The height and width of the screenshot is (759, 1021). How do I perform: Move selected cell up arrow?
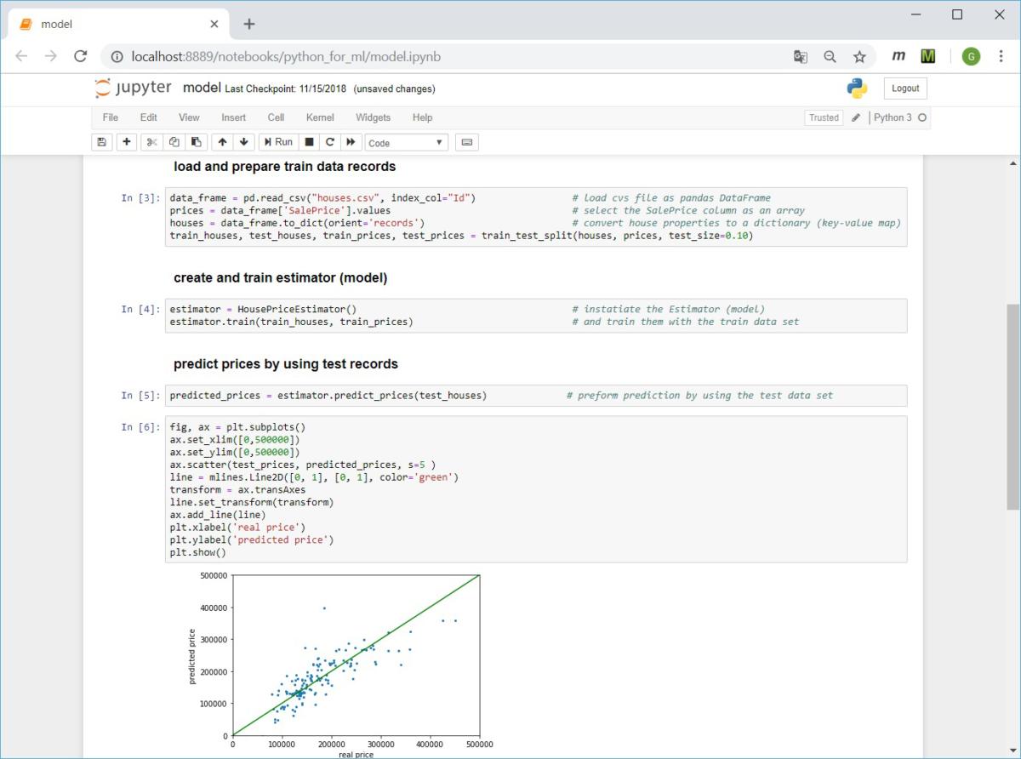[x=222, y=142]
